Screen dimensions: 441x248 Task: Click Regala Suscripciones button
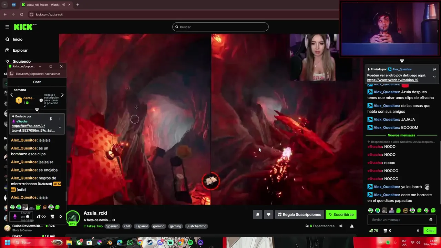tap(299, 215)
